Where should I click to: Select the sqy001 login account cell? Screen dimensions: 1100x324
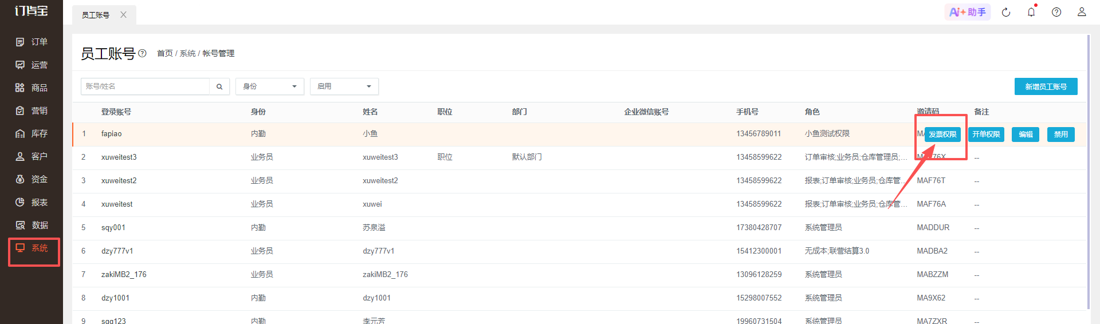pos(113,227)
